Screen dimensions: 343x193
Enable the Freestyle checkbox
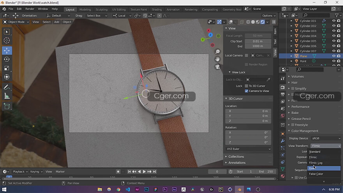coord(293,125)
